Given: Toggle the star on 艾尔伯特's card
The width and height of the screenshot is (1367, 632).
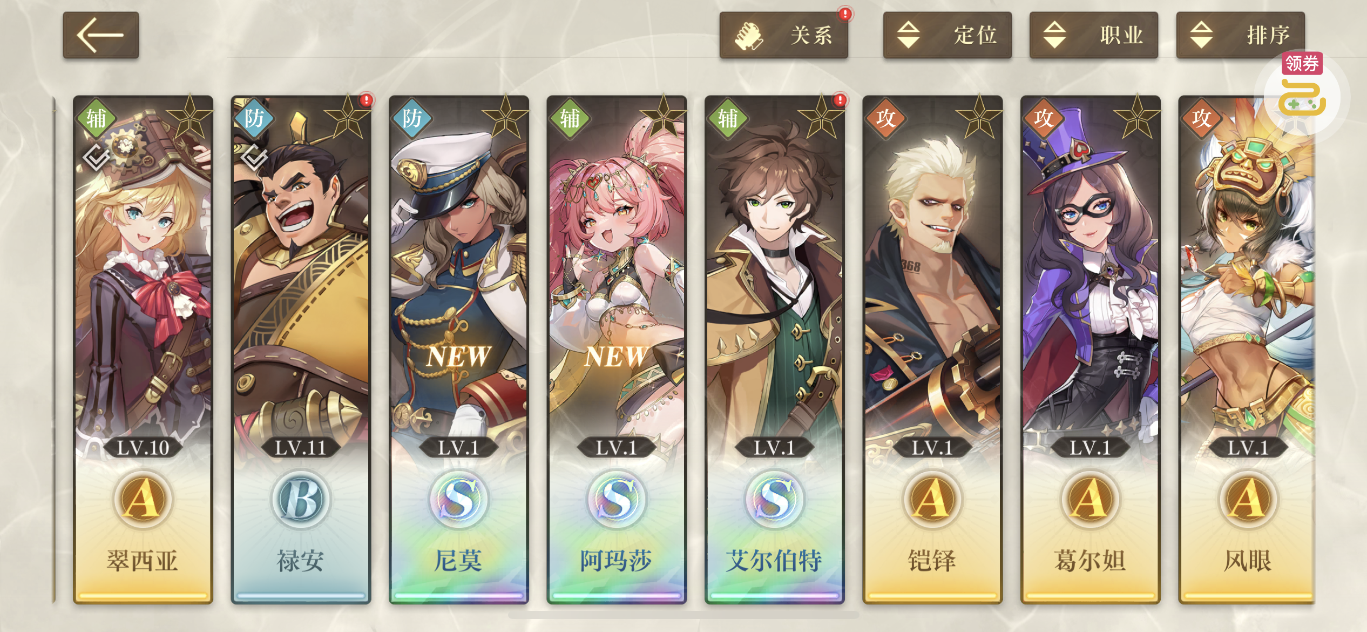Looking at the screenshot, I should click(821, 117).
